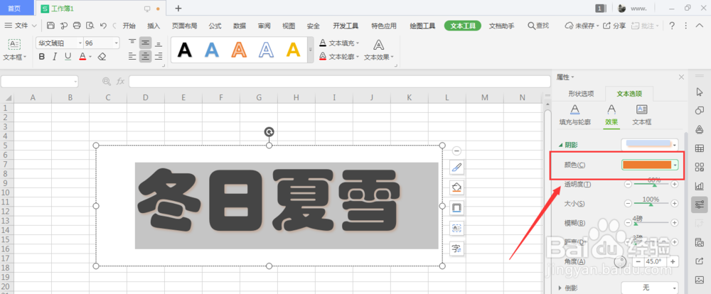This screenshot has width=711, height=294.
Task: Click the 分享 share button
Action: pos(614,26)
